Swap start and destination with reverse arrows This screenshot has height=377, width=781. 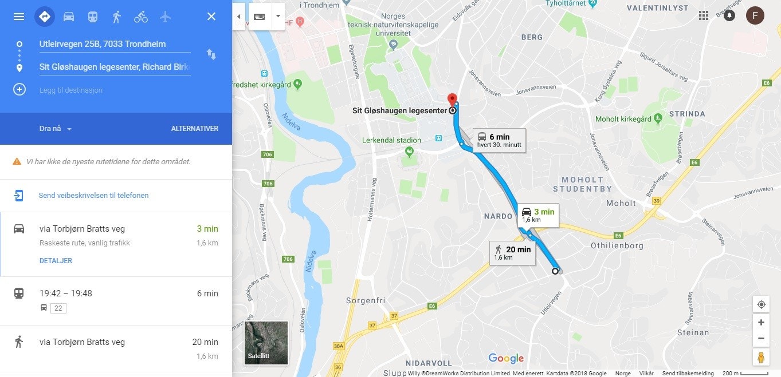coord(211,54)
